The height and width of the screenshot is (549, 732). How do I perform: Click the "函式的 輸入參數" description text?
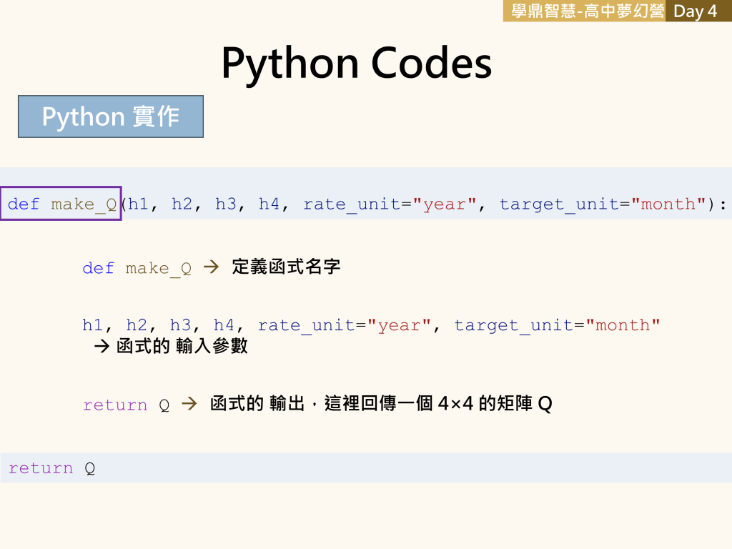(x=182, y=347)
